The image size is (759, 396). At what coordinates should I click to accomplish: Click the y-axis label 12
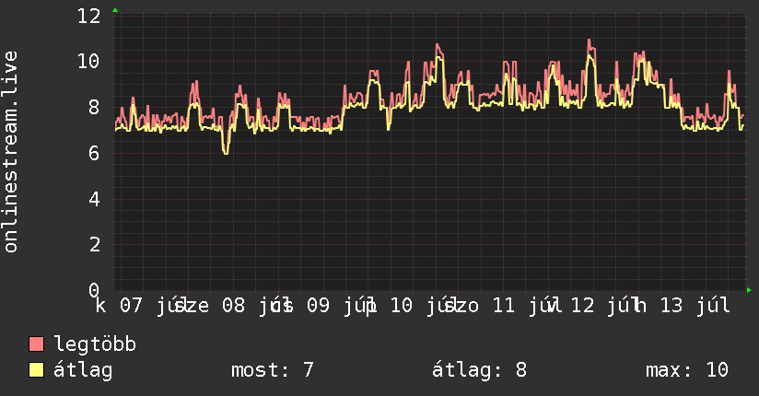click(x=88, y=16)
